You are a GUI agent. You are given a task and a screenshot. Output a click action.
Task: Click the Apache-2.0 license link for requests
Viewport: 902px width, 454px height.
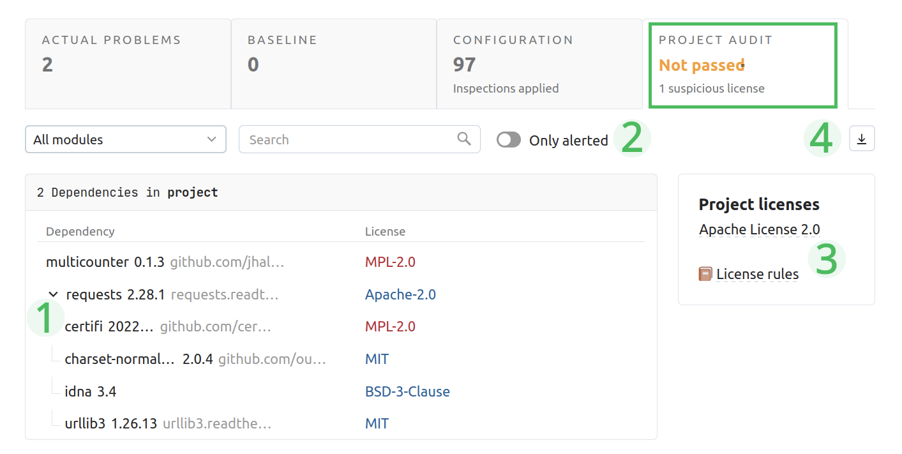[x=400, y=294]
